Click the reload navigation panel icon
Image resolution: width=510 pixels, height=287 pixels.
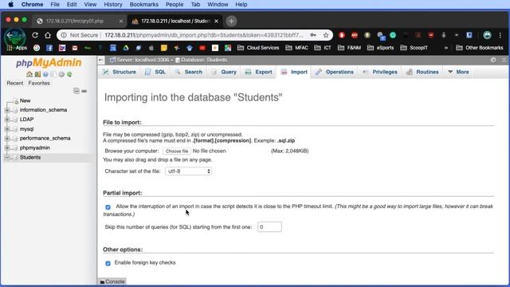pyautogui.click(x=69, y=74)
